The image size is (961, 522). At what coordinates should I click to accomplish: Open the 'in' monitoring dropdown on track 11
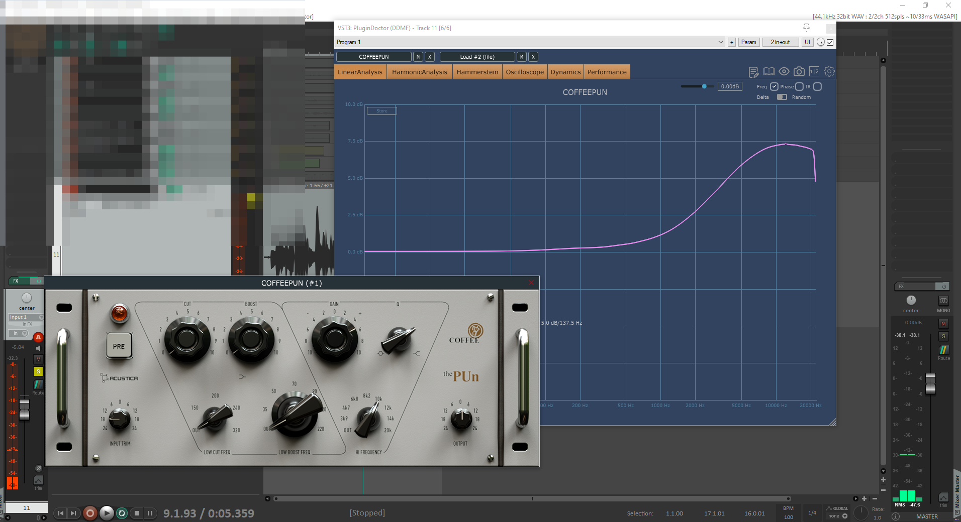(x=18, y=333)
